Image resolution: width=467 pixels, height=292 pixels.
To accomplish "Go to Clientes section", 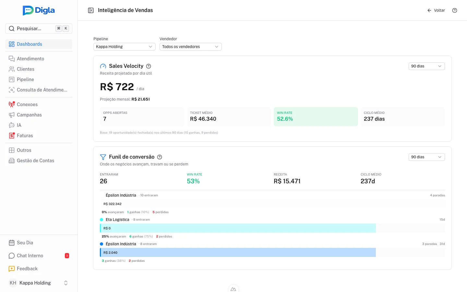I will click(x=39, y=69).
